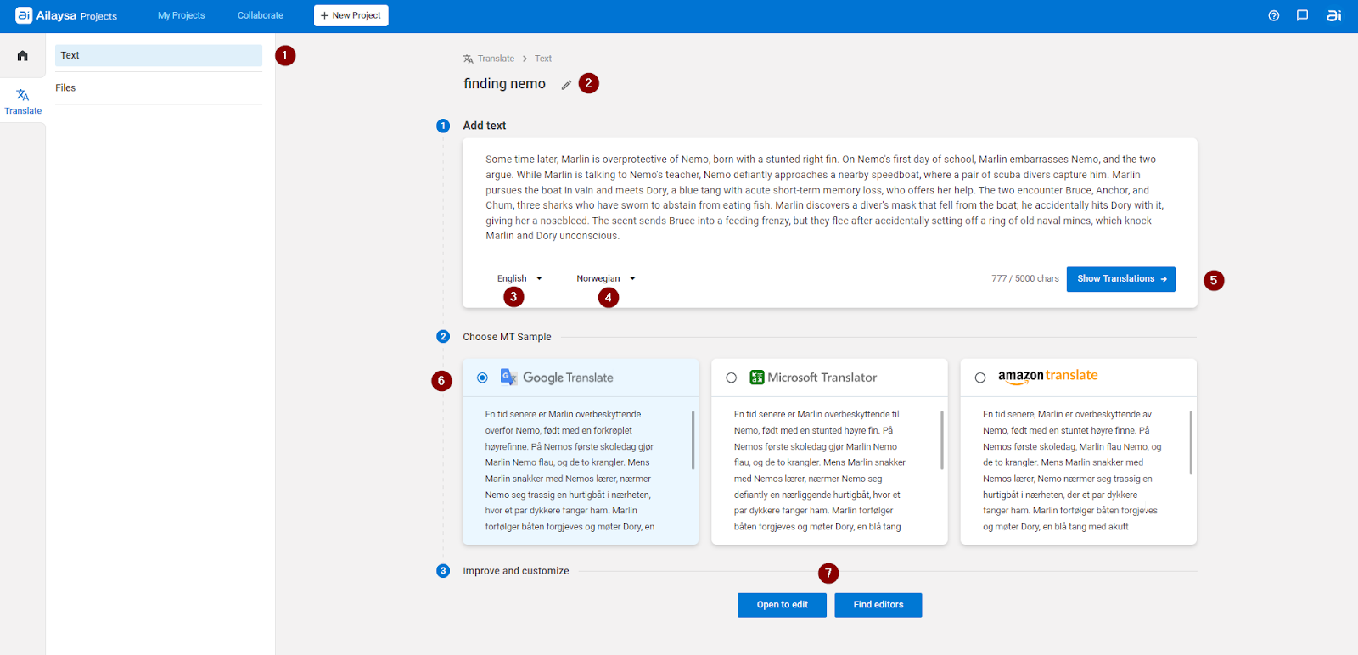Image resolution: width=1358 pixels, height=655 pixels.
Task: Open the Ailaysa Projects logo home
Action: (x=66, y=15)
